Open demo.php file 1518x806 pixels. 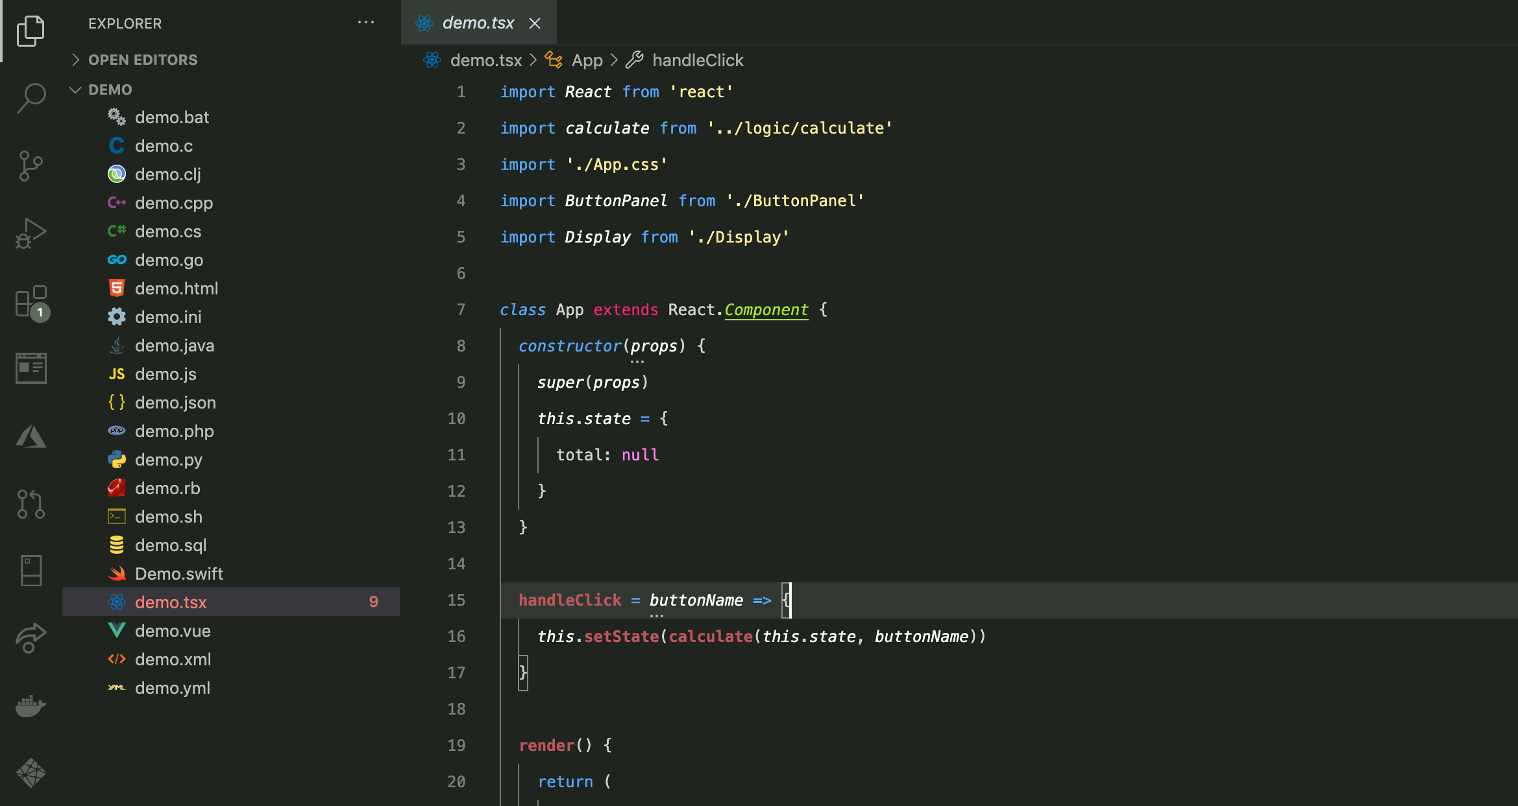point(231,431)
